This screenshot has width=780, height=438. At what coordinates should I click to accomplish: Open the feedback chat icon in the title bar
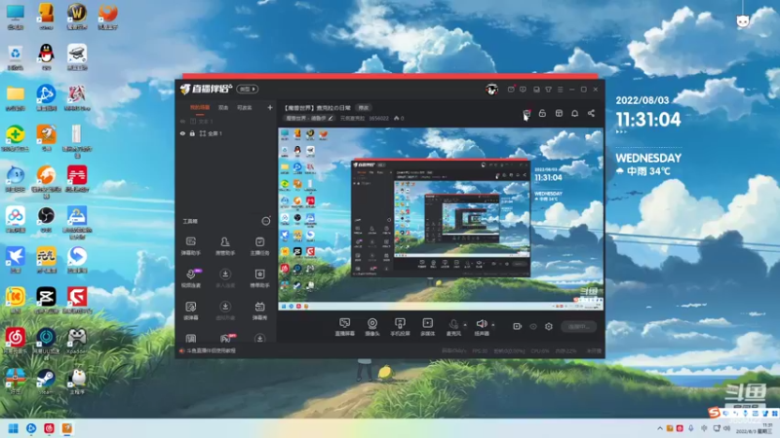[523, 90]
